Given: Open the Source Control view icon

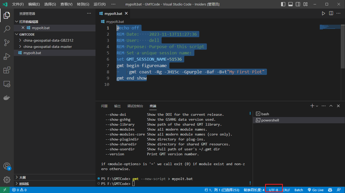Looking at the screenshot, I should click(7, 43).
